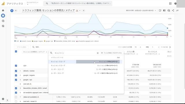The image size is (185, 104).
Task: Open the help question mark icon
Action: (175, 3)
